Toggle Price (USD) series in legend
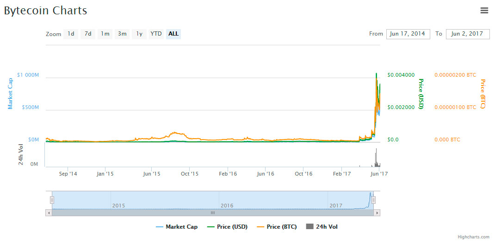495x243 pixels. pyautogui.click(x=227, y=227)
